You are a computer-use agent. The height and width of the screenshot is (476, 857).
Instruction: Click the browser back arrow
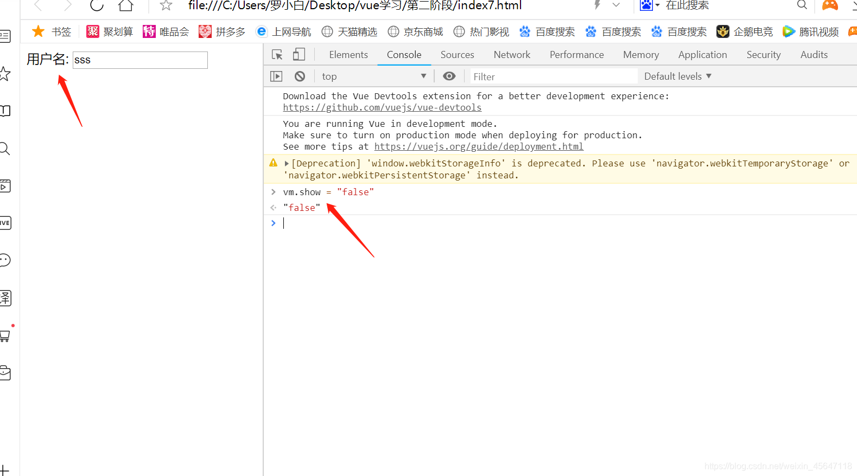(x=38, y=5)
